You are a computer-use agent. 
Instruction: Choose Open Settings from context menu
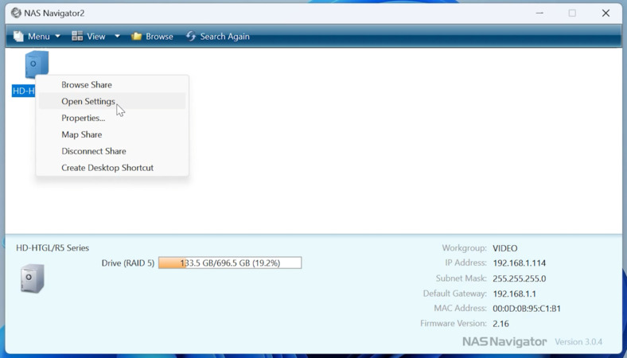point(112,101)
